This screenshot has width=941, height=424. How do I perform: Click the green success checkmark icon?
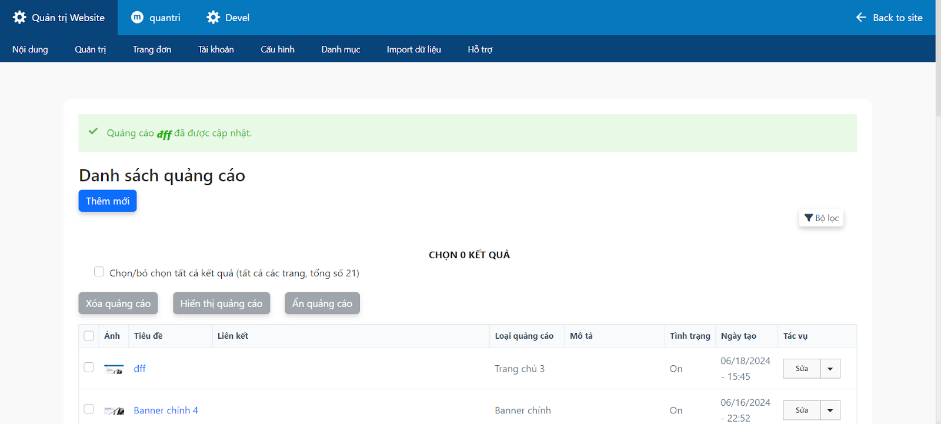[x=93, y=132]
